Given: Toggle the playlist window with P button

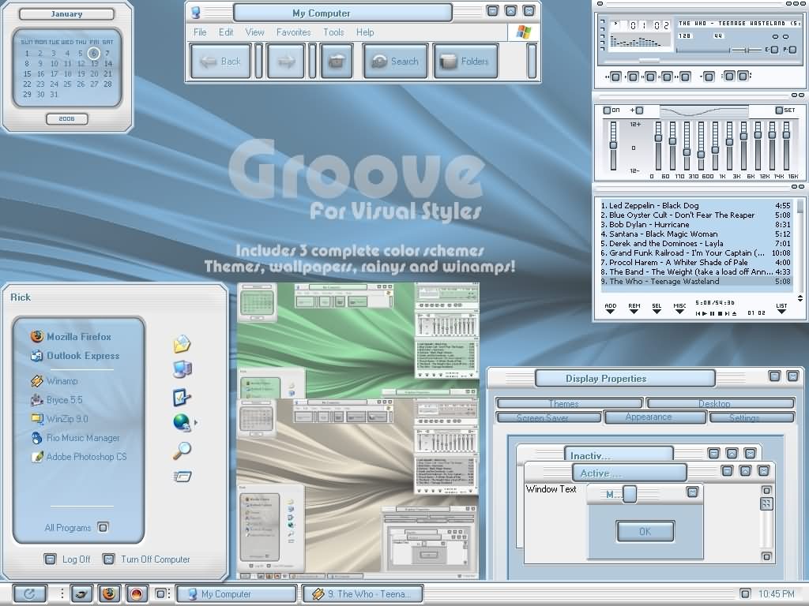Looking at the screenshot, I should (792, 50).
